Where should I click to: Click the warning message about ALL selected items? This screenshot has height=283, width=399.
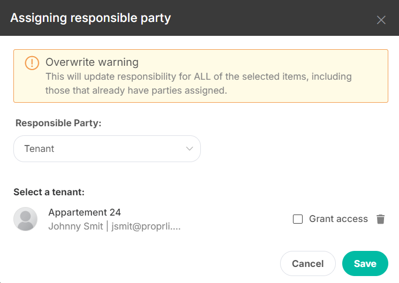coord(199,83)
